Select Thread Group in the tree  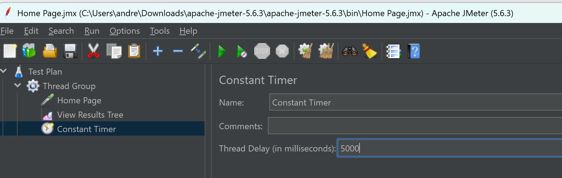point(69,86)
